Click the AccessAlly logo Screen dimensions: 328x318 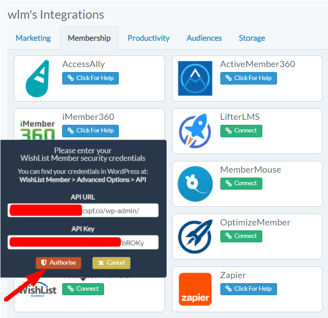click(38, 79)
